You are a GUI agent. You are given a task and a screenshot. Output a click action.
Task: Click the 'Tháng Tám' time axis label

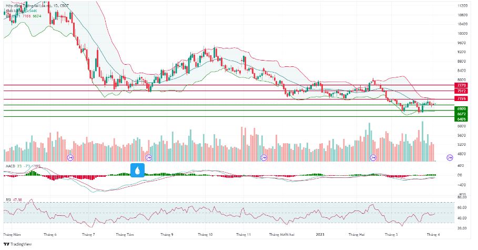click(x=125, y=235)
